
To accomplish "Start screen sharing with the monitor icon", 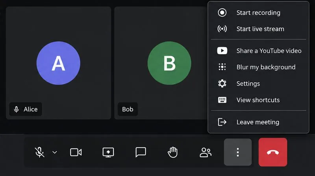I will 108,152.
